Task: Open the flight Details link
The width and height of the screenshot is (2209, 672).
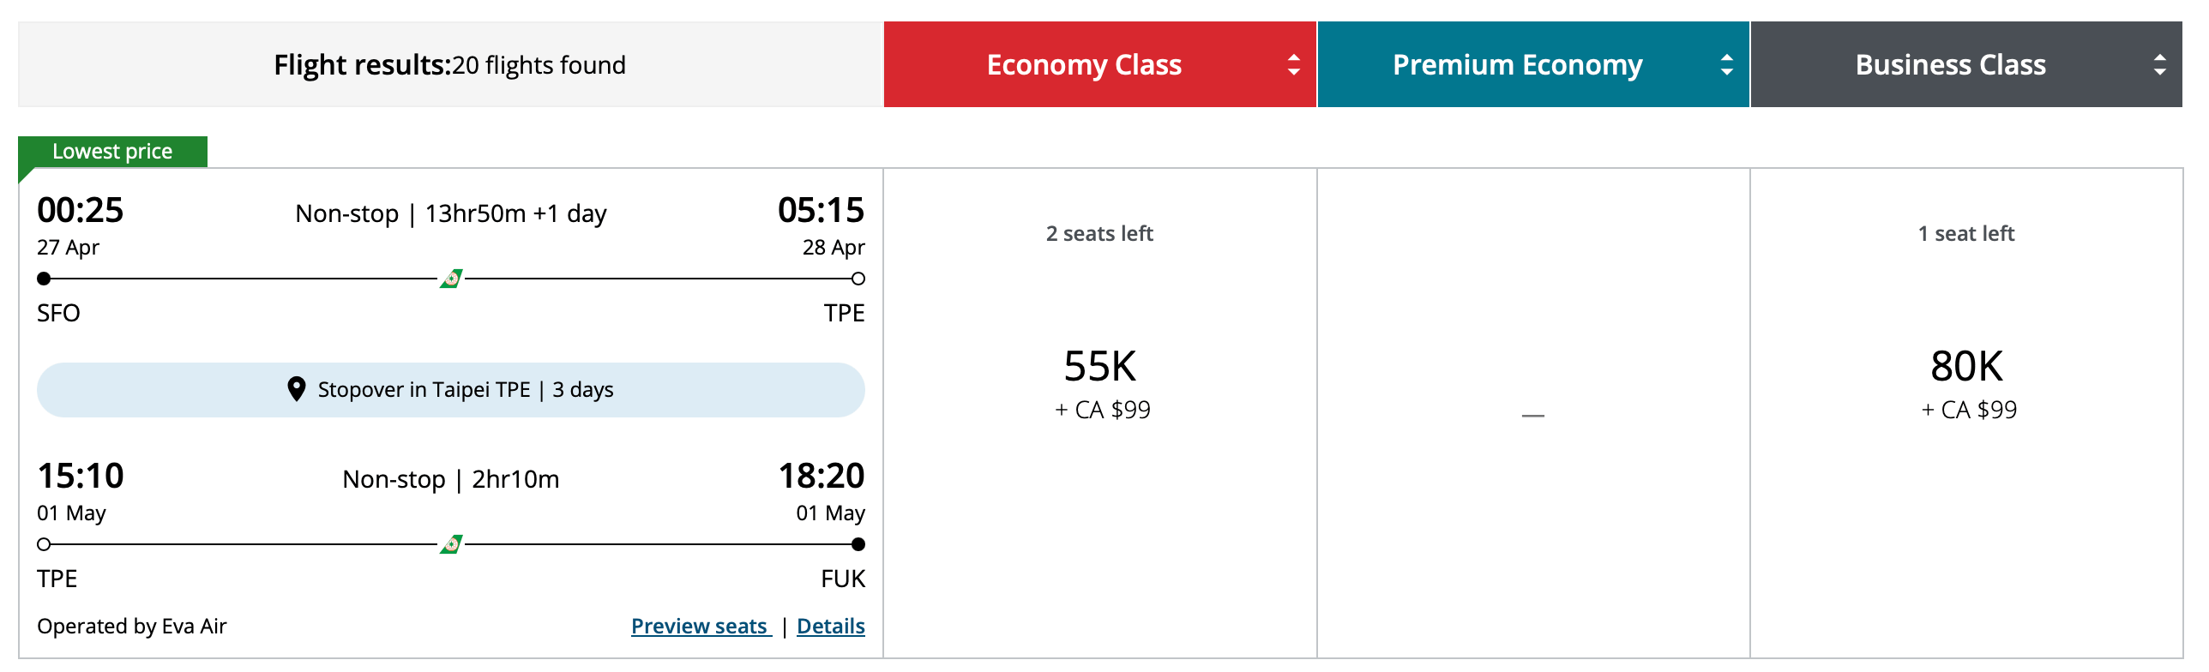Action: coord(829,626)
